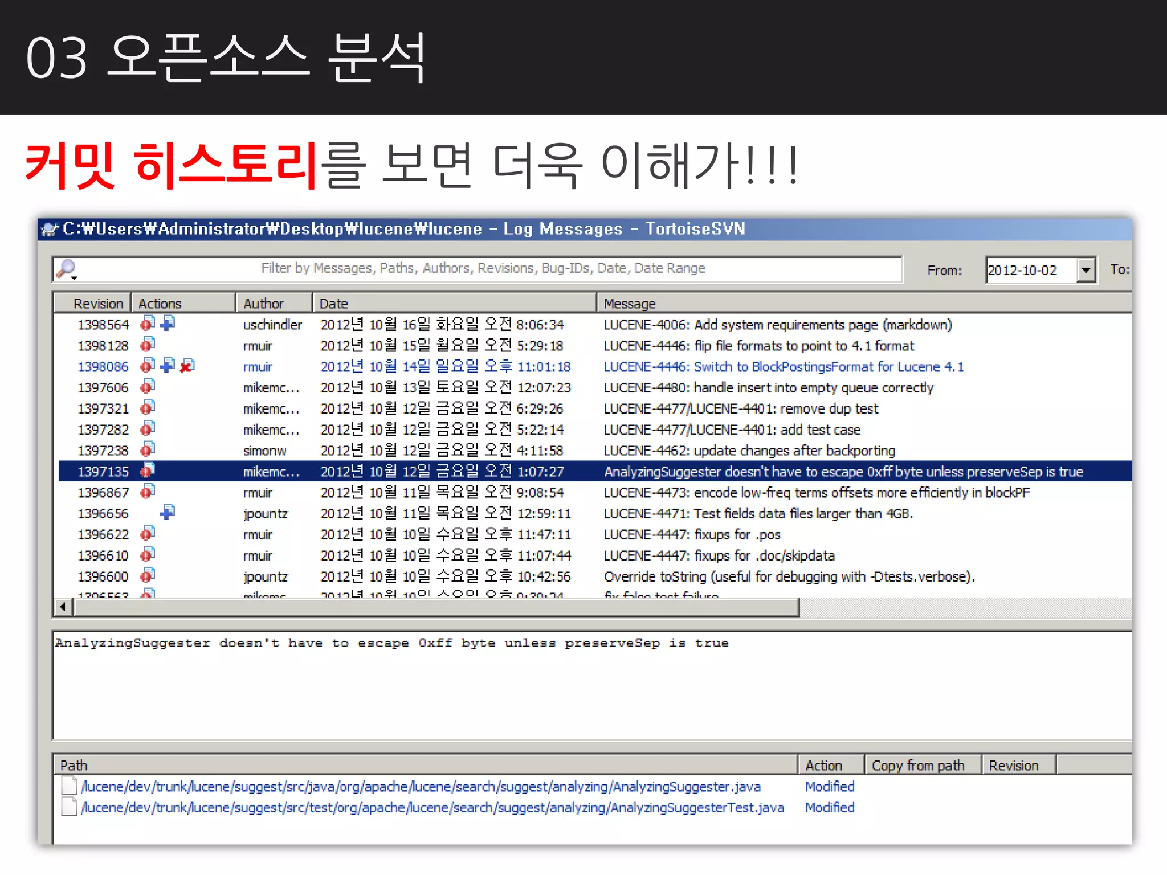
Task: Click modified icon in revision 1397321 row
Action: 148,408
